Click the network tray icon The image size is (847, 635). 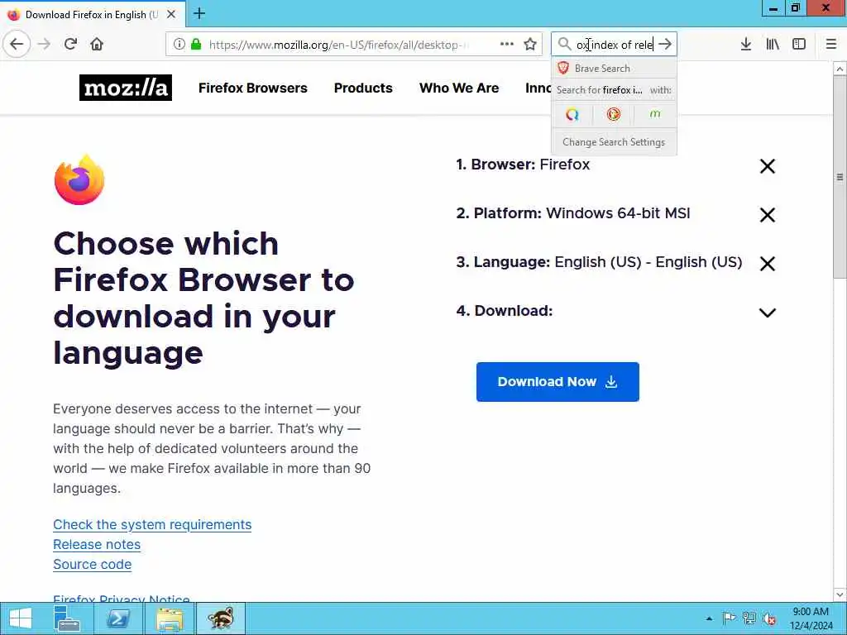749,618
